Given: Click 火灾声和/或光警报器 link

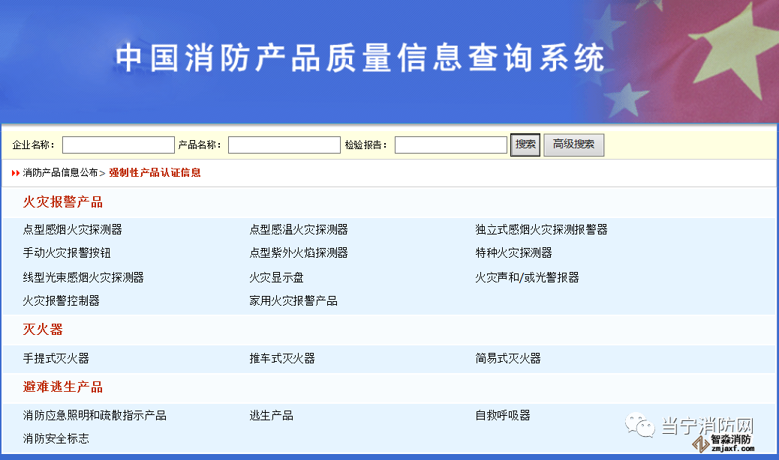Looking at the screenshot, I should pos(527,277).
